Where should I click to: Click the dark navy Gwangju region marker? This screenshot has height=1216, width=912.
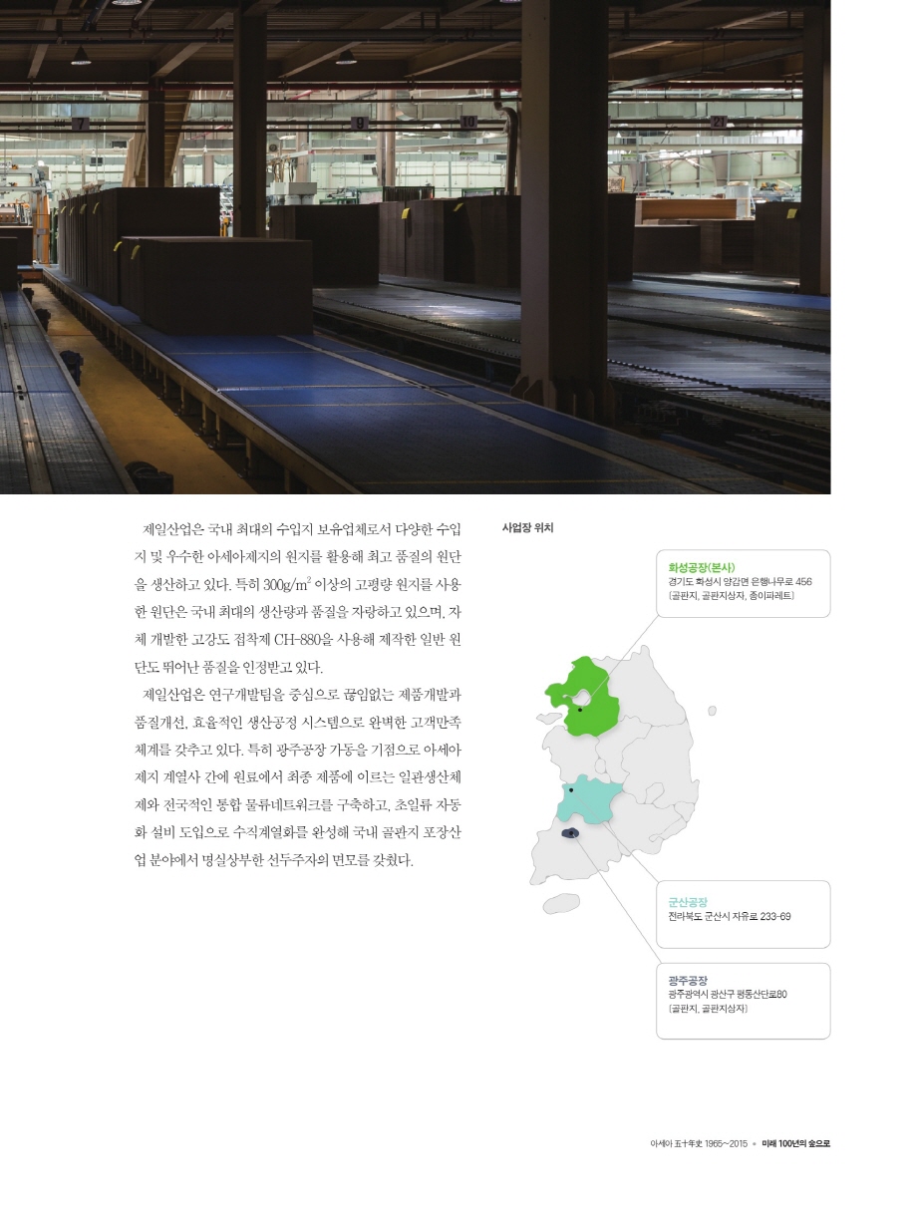571,833
